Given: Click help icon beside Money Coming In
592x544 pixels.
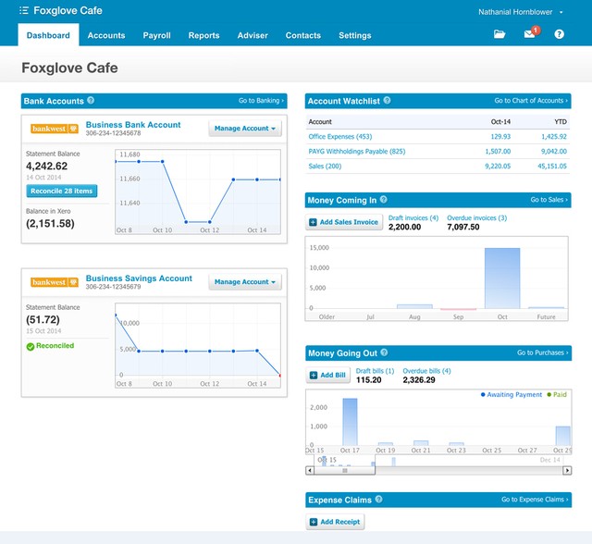Looking at the screenshot, I should coord(383,199).
